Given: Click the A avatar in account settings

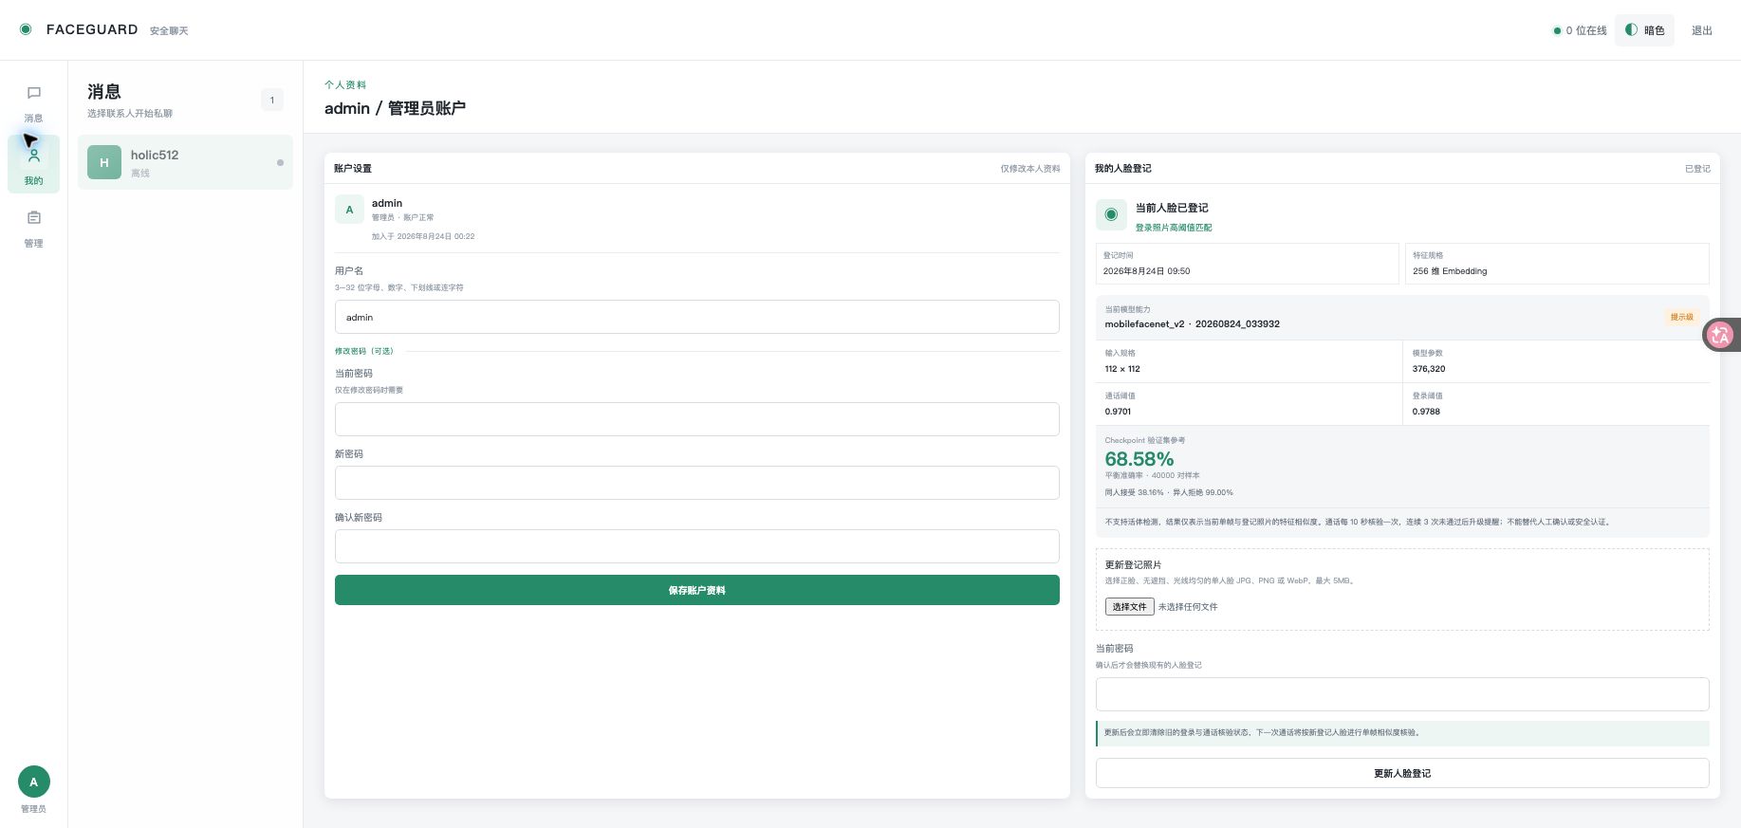Looking at the screenshot, I should point(349,210).
